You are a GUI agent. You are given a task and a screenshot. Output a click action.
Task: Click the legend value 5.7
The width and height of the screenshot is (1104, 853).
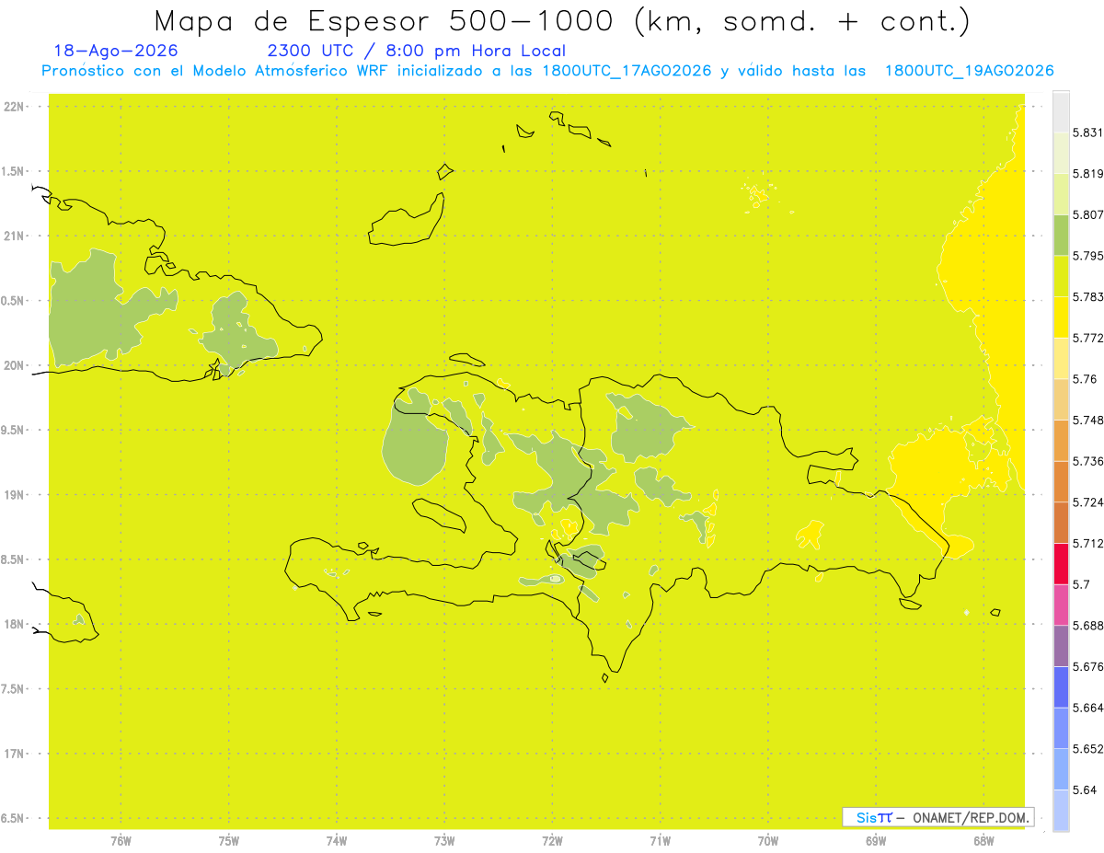[1081, 584]
